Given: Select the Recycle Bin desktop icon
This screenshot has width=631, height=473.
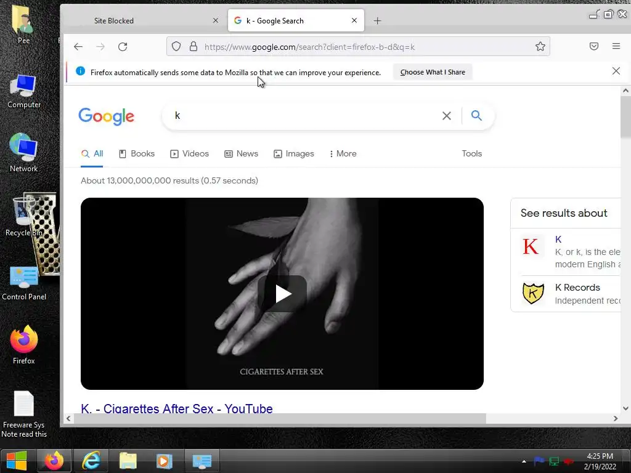Looking at the screenshot, I should point(23,216).
